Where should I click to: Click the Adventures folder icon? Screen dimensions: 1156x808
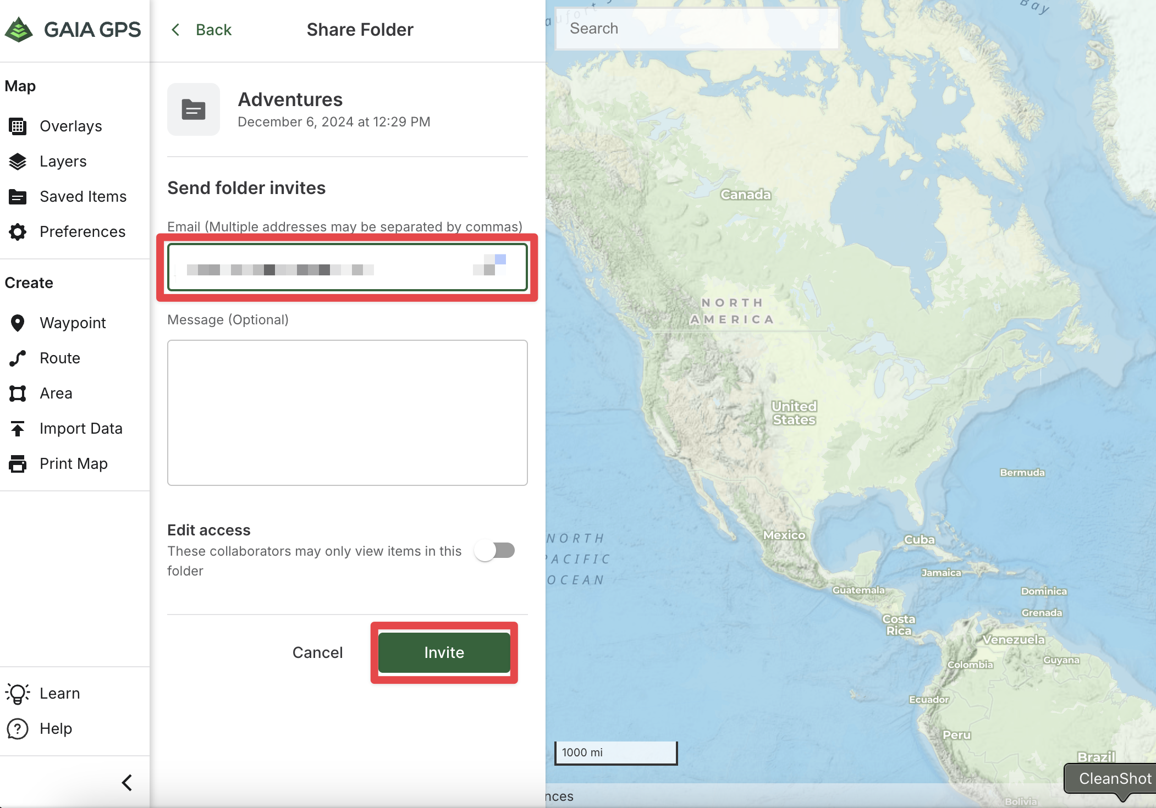(194, 109)
